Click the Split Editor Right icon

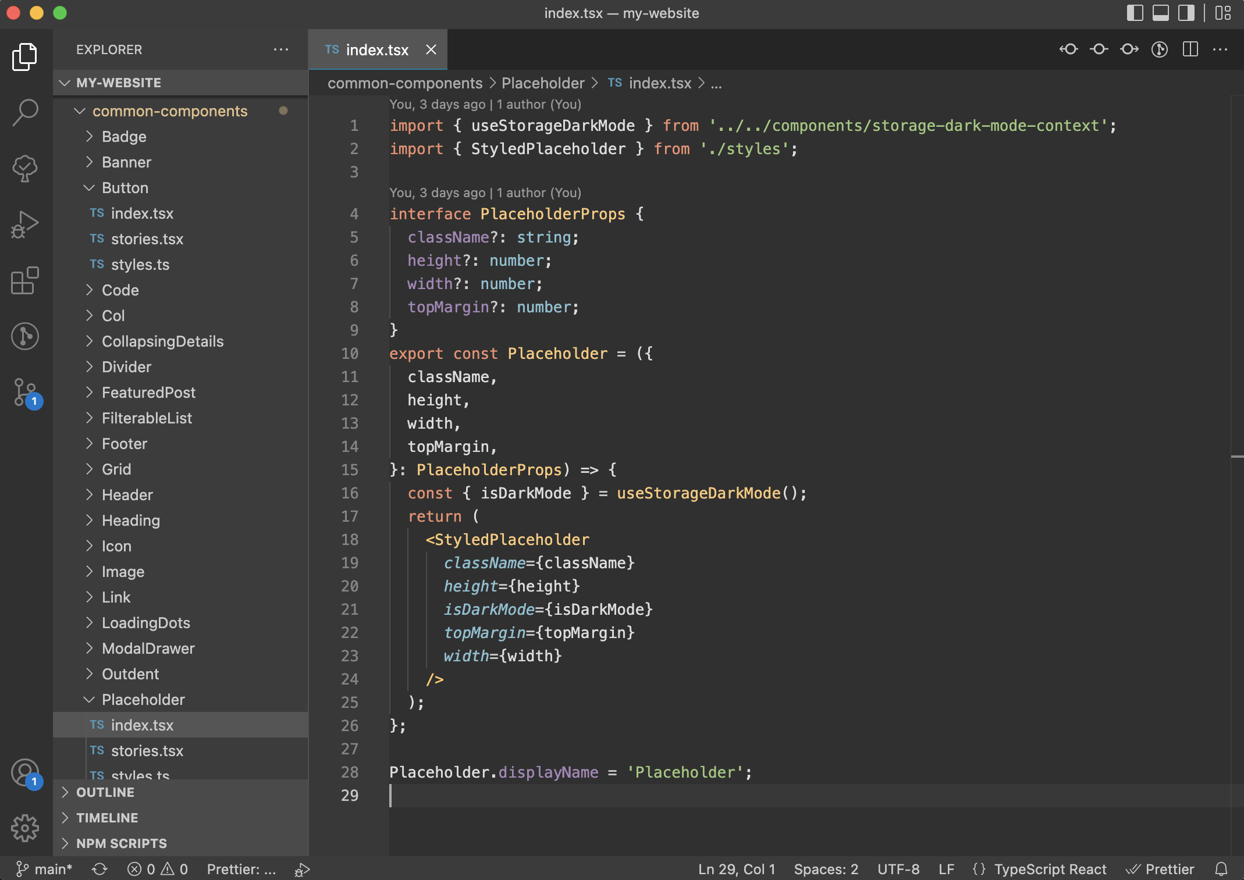click(1190, 49)
